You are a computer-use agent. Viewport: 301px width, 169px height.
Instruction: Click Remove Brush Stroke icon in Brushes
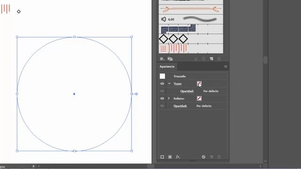click(x=196, y=59)
